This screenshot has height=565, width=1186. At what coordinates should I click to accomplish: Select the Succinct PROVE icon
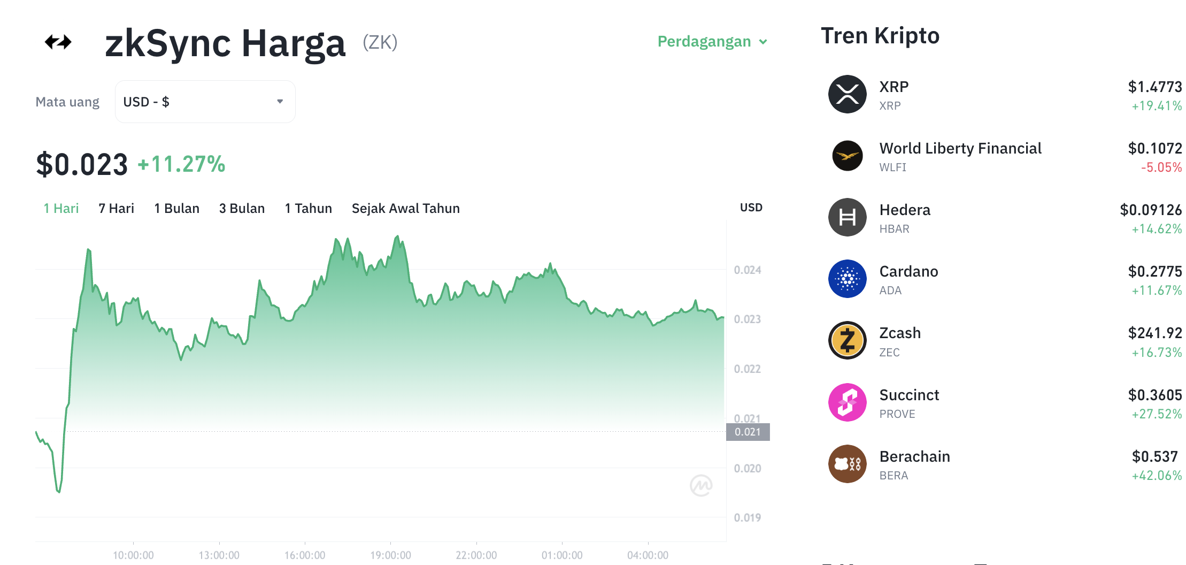[846, 402]
